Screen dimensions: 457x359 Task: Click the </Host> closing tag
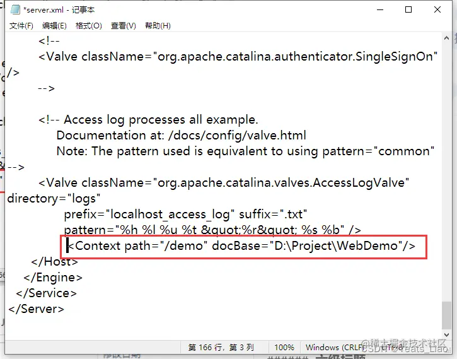pos(55,262)
